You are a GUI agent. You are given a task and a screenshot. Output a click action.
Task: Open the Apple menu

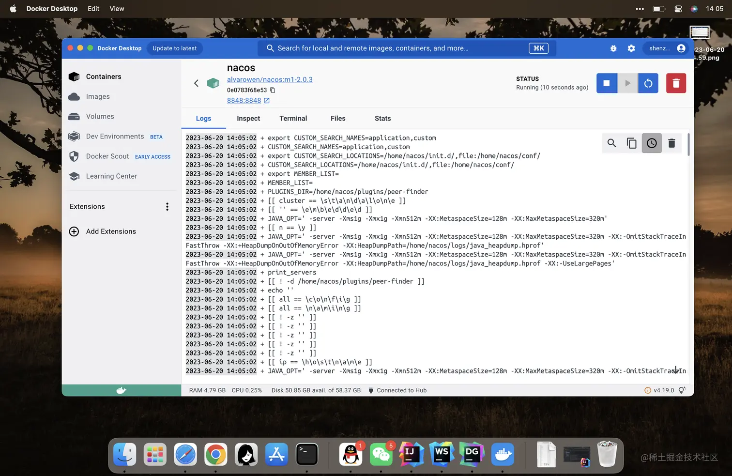13,9
